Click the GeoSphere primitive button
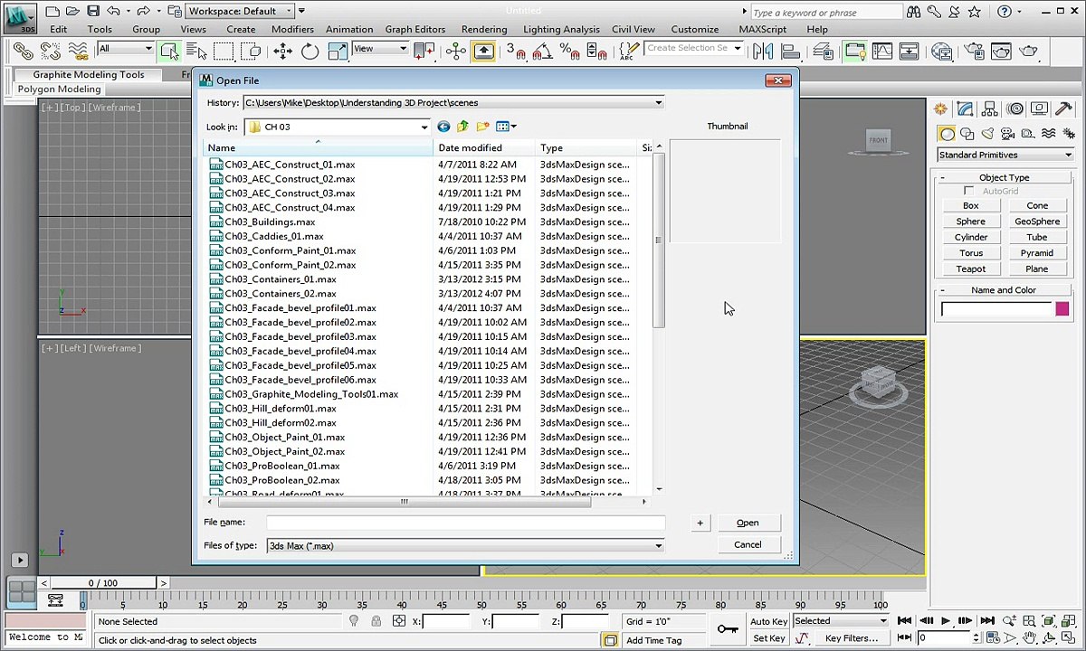This screenshot has height=651, width=1086. click(x=1037, y=222)
